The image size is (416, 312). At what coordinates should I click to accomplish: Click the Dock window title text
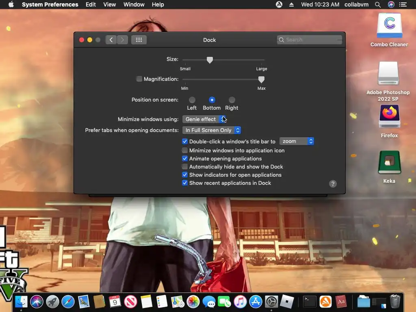click(x=209, y=40)
